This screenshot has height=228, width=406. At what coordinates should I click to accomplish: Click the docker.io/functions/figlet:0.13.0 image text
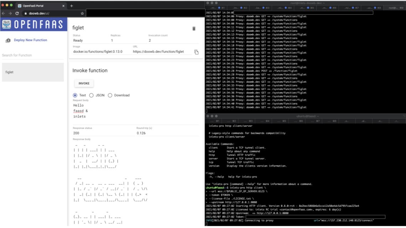click(98, 51)
